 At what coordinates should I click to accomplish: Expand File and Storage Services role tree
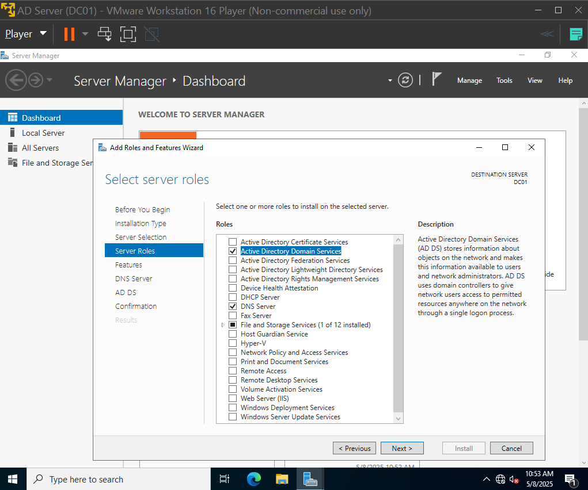pyautogui.click(x=223, y=325)
